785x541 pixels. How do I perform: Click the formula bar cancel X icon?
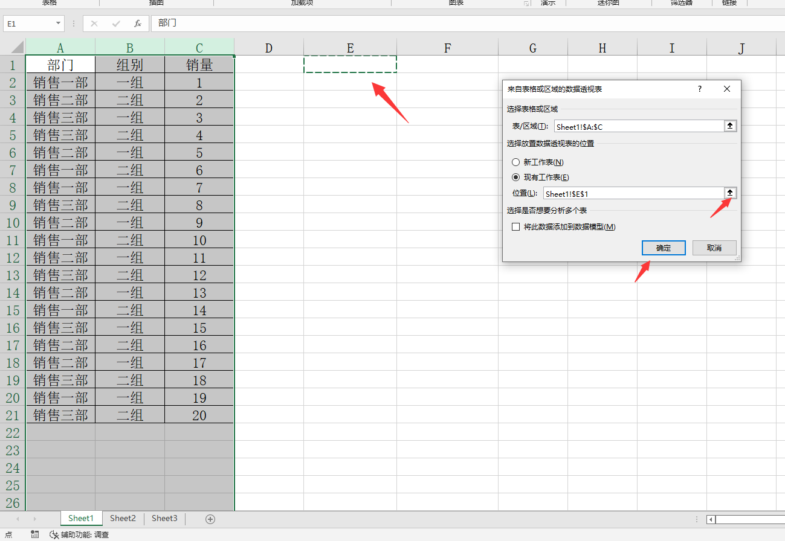tap(94, 24)
